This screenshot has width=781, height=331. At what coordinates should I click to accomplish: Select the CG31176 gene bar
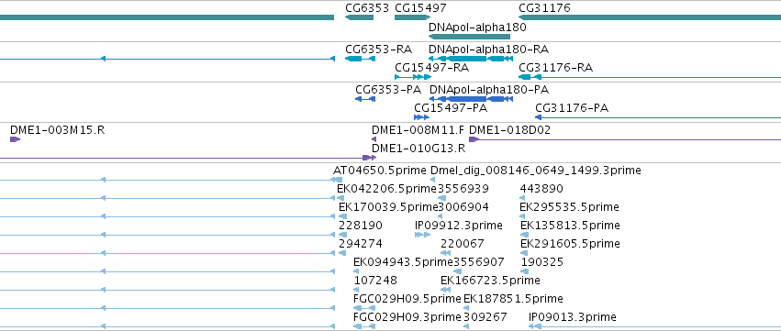click(x=650, y=17)
